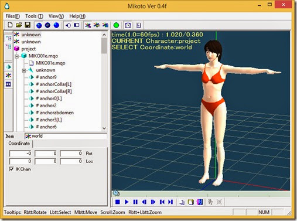The width and height of the screenshot is (297, 221).
Task: Click the first Rot value field
Action: pyautogui.click(x=21, y=154)
